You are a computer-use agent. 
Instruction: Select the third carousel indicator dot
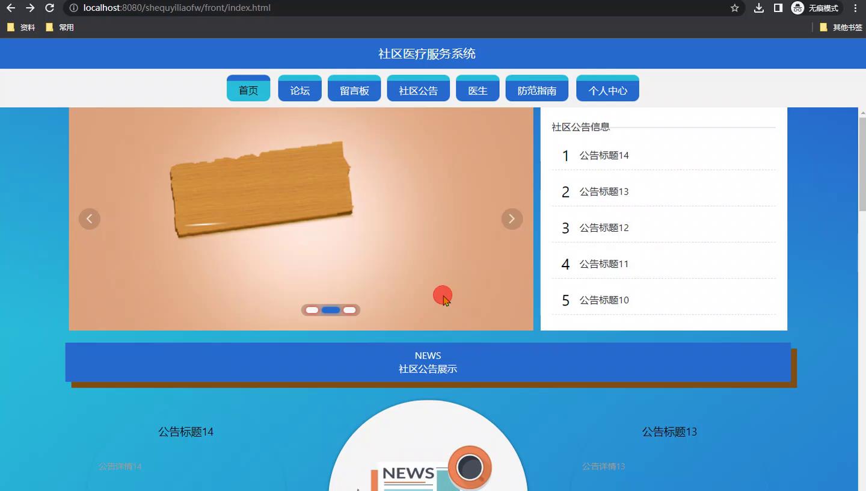349,310
